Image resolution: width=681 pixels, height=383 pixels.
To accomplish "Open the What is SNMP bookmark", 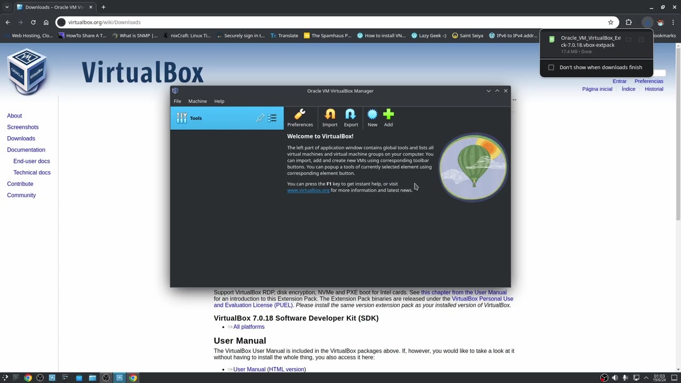I will tap(135, 36).
